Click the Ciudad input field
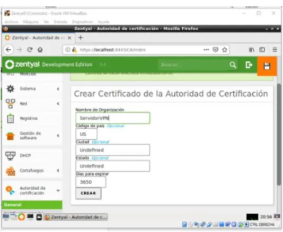This screenshot has width=283, height=232. click(x=113, y=150)
